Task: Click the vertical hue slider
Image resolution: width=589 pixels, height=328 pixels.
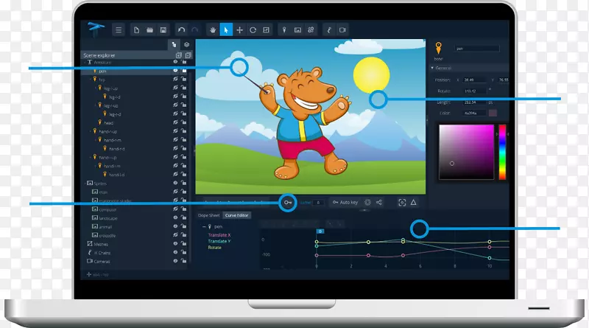Action: pos(502,152)
